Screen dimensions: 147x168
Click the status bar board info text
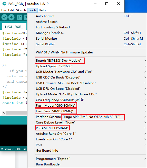(x=14, y=149)
